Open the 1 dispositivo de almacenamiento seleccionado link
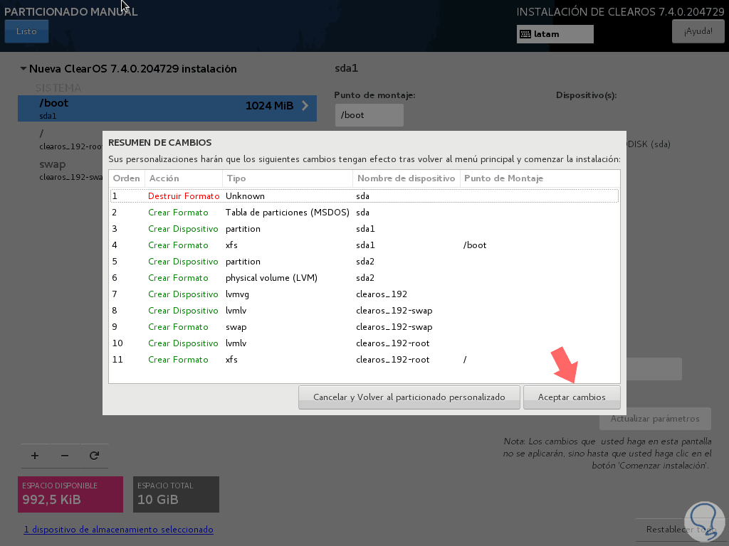This screenshot has height=546, width=729. tap(119, 529)
